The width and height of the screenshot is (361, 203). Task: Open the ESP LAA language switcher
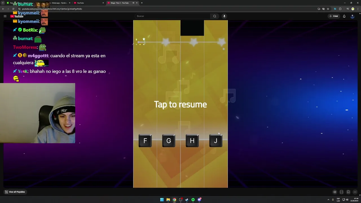point(338,200)
